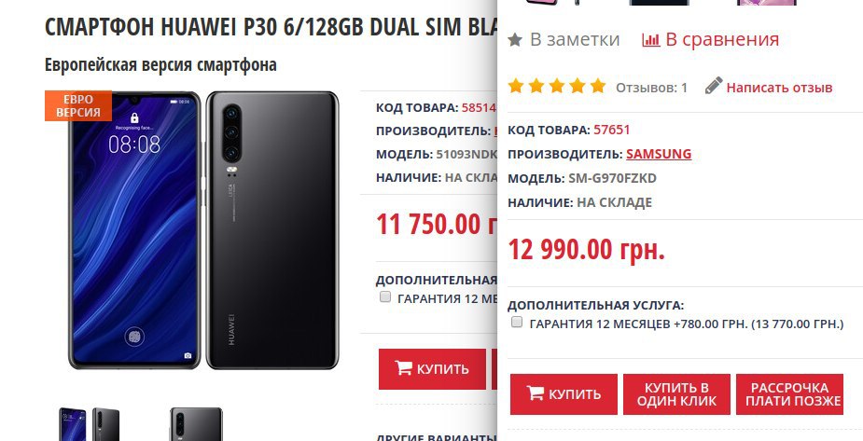Add product via В сравнения link
Image resolution: width=863 pixels, height=441 pixels.
coord(722,39)
